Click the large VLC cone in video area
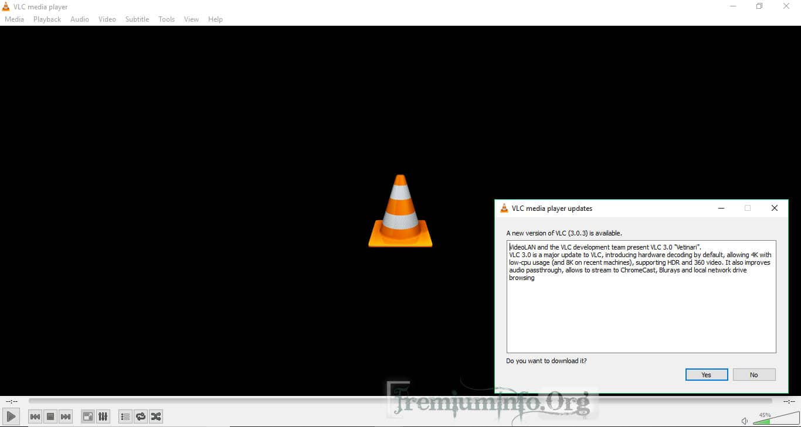801x427 pixels. click(400, 211)
